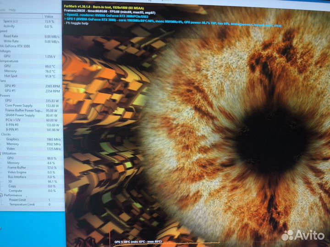
Task: Open the Help menu
Action: (12, 10)
